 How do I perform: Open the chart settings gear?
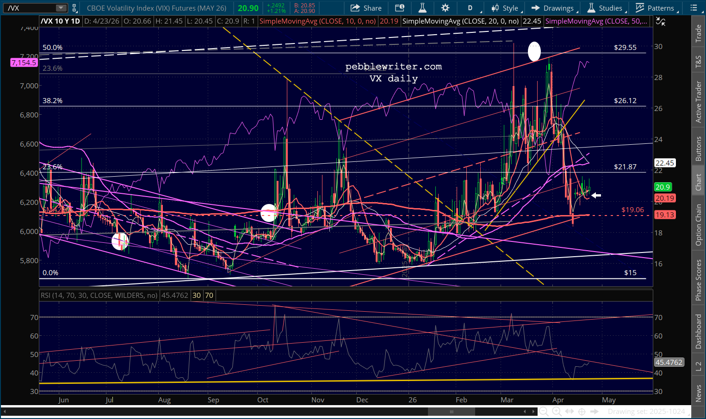pyautogui.click(x=445, y=8)
